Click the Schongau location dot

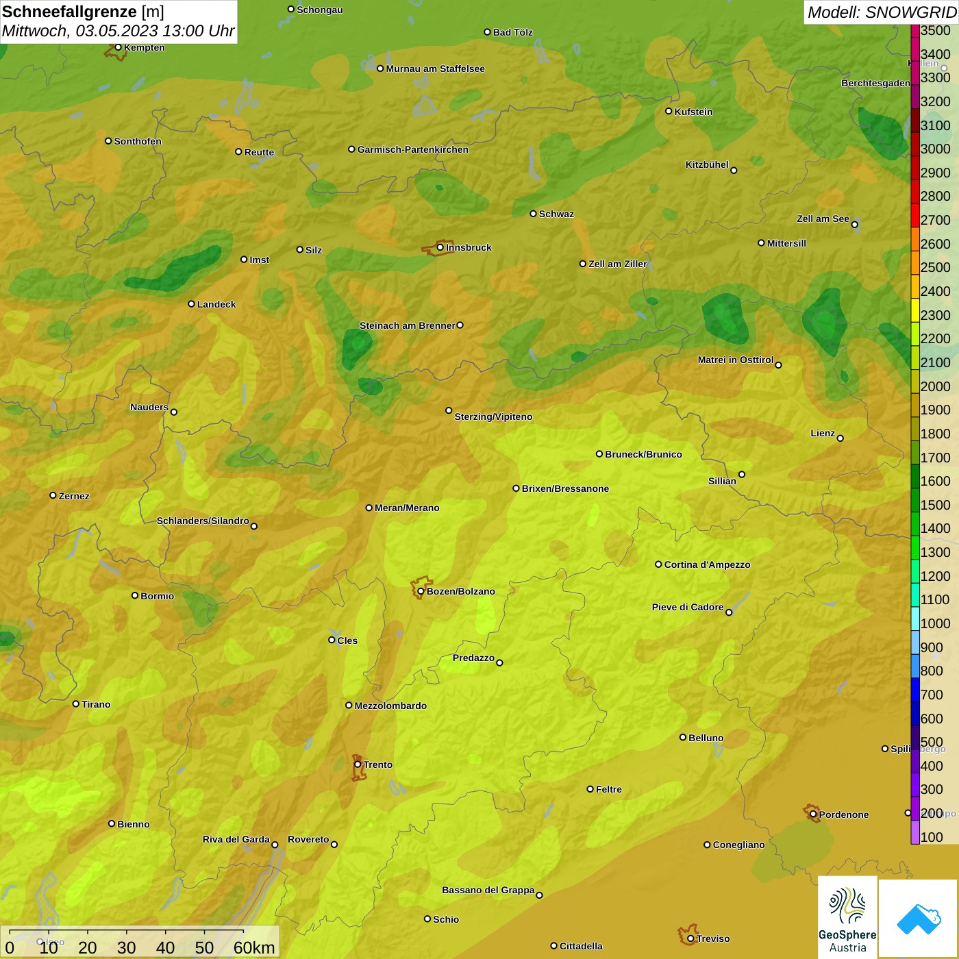click(x=291, y=9)
